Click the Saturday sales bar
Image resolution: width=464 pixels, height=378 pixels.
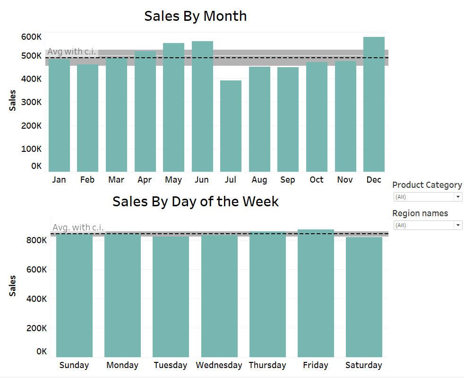click(x=364, y=293)
